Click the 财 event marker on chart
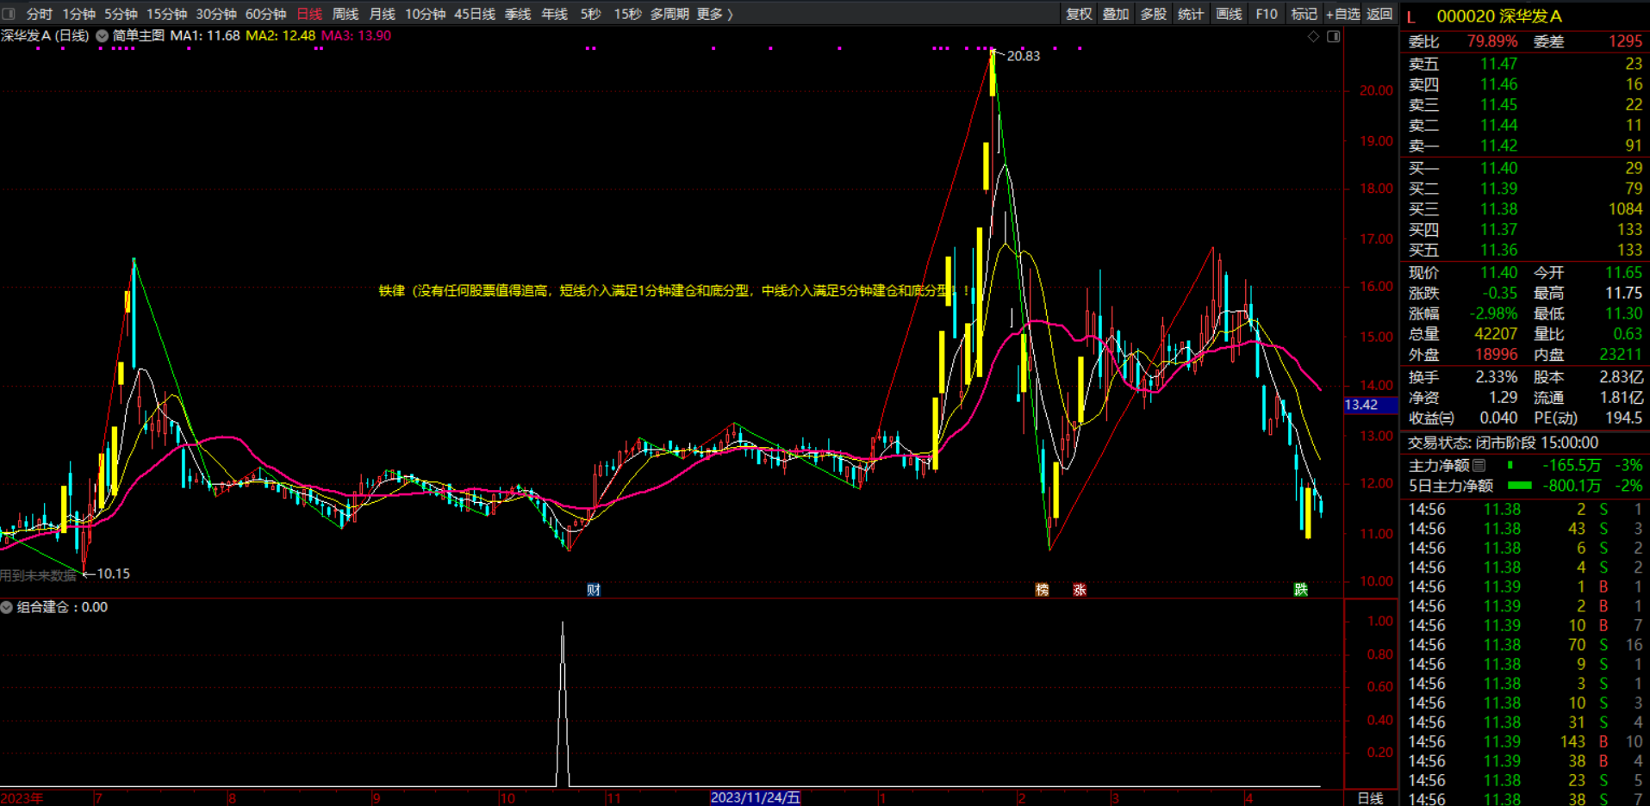 594,590
